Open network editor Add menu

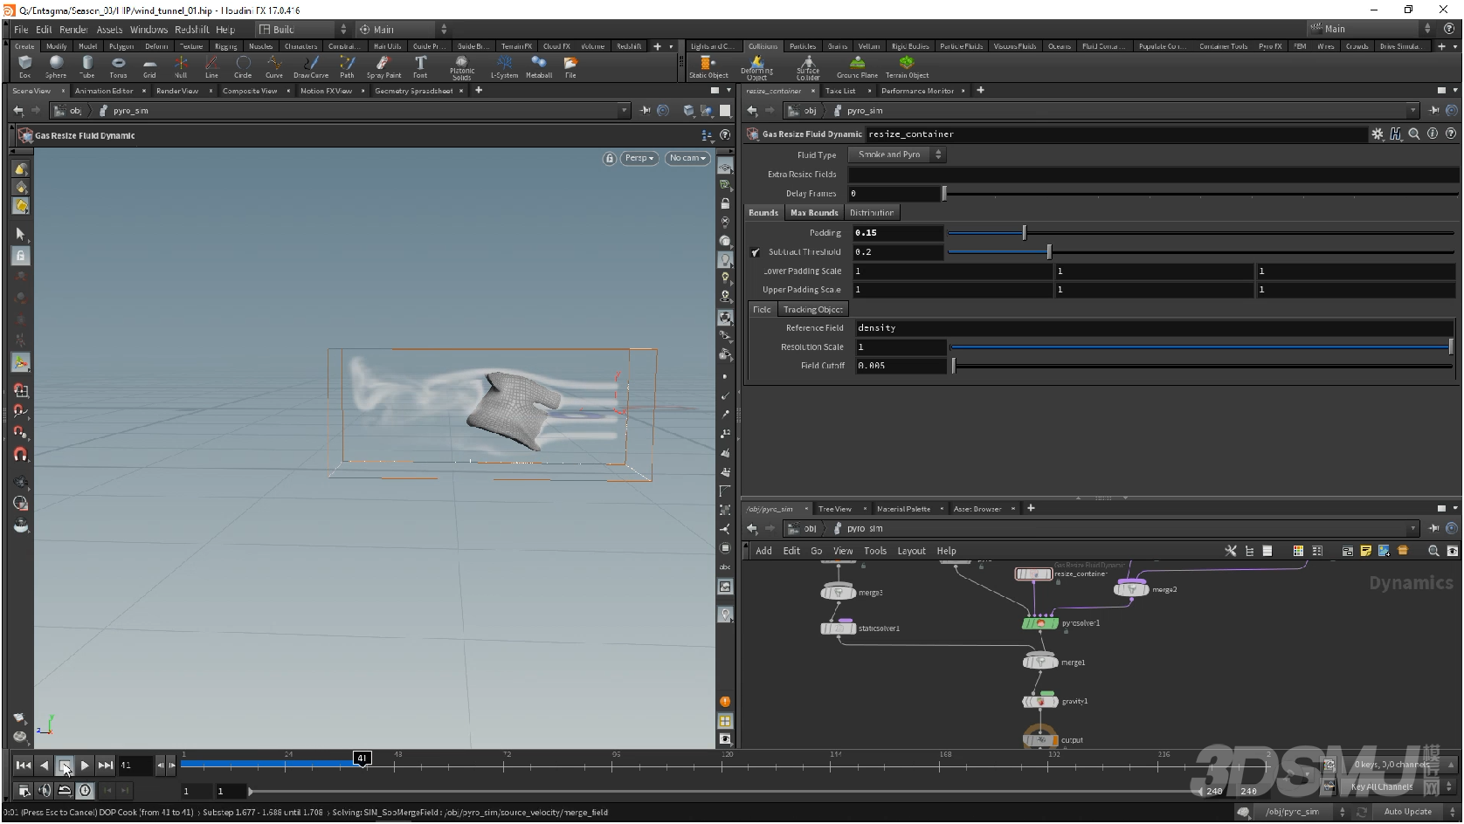(763, 551)
